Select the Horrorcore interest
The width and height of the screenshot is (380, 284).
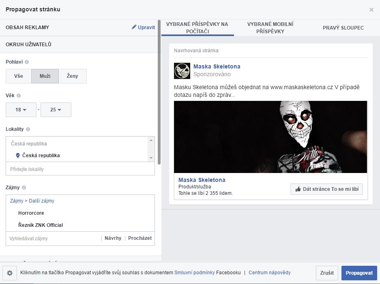31,213
